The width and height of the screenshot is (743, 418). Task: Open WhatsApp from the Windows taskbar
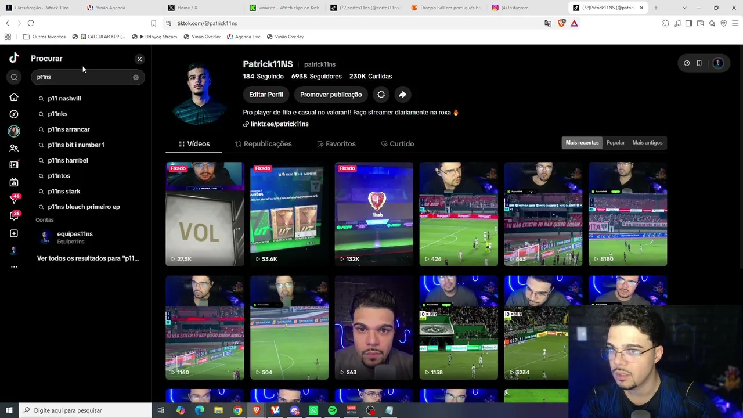[x=313, y=410]
